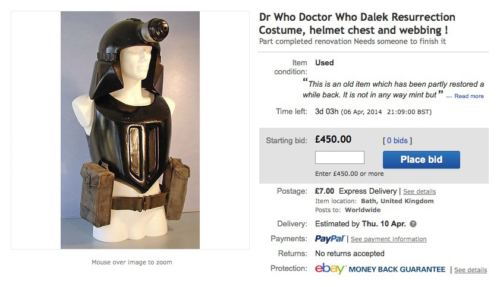Click the Time left end date text
Viewport: 500px width, 287px height.
[x=386, y=112]
